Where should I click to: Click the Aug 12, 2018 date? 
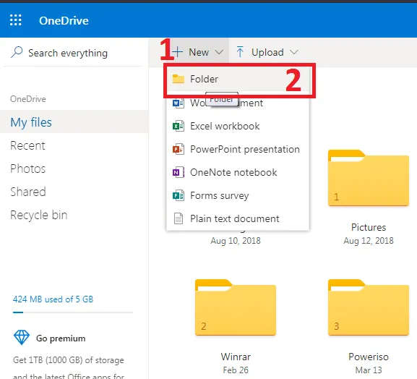click(x=369, y=241)
